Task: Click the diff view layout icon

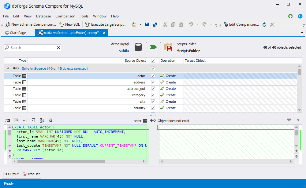Action: point(289,120)
